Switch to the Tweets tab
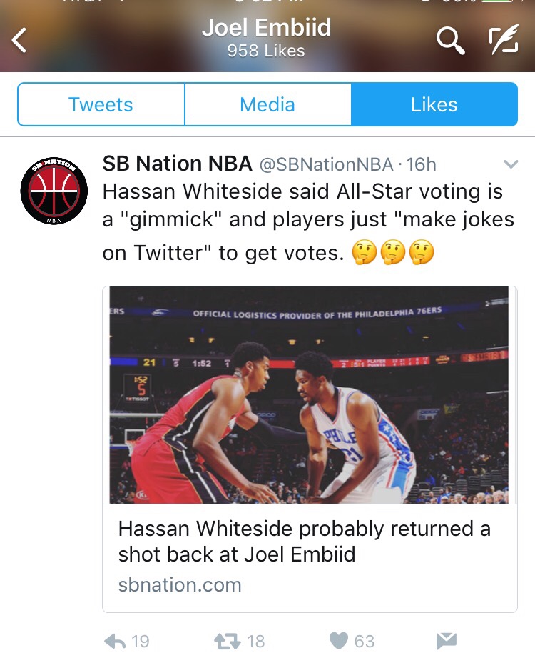 tap(101, 105)
